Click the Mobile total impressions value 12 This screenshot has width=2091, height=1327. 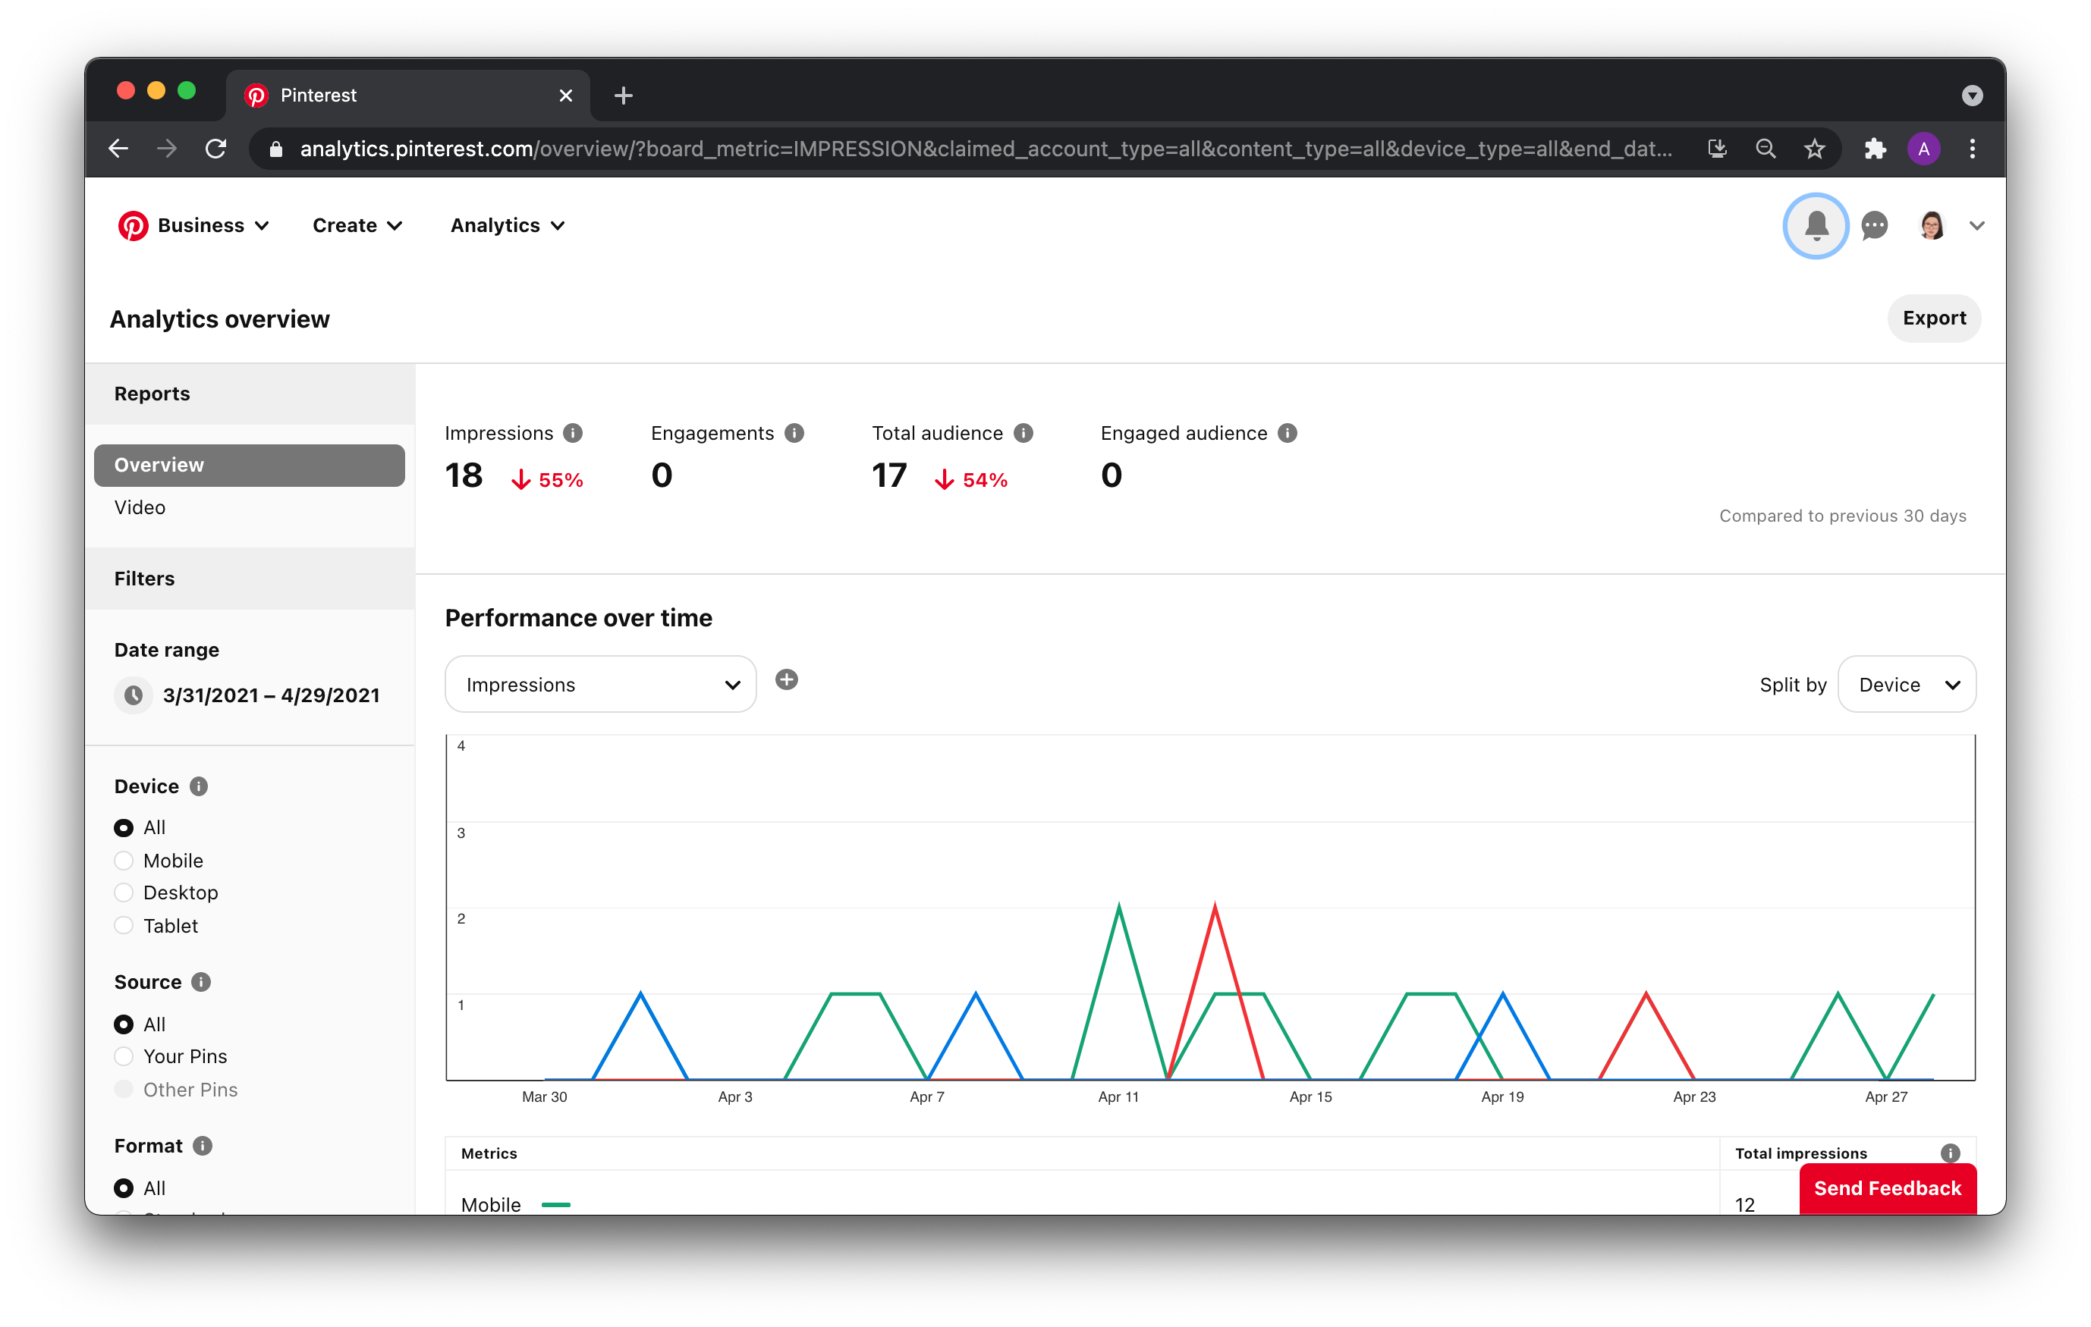(1744, 1205)
